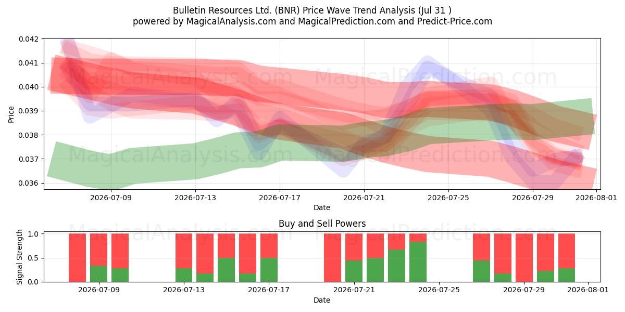Click 2026-07-21 date tick under the price chart
625x312 pixels.
click(x=364, y=198)
